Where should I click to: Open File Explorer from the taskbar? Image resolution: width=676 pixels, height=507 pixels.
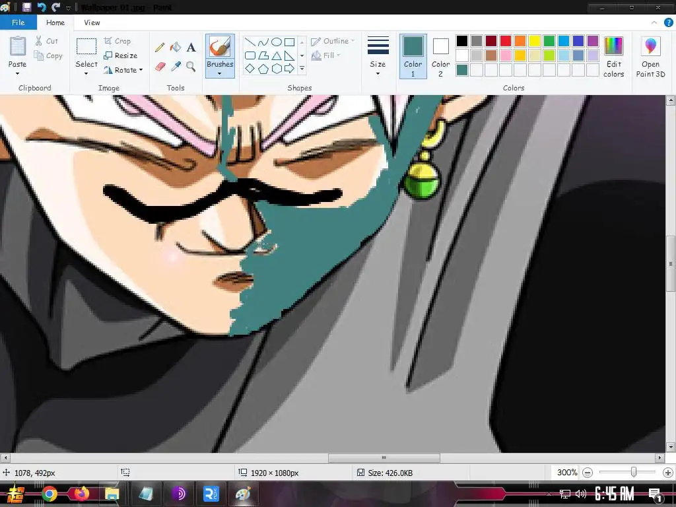pos(112,494)
